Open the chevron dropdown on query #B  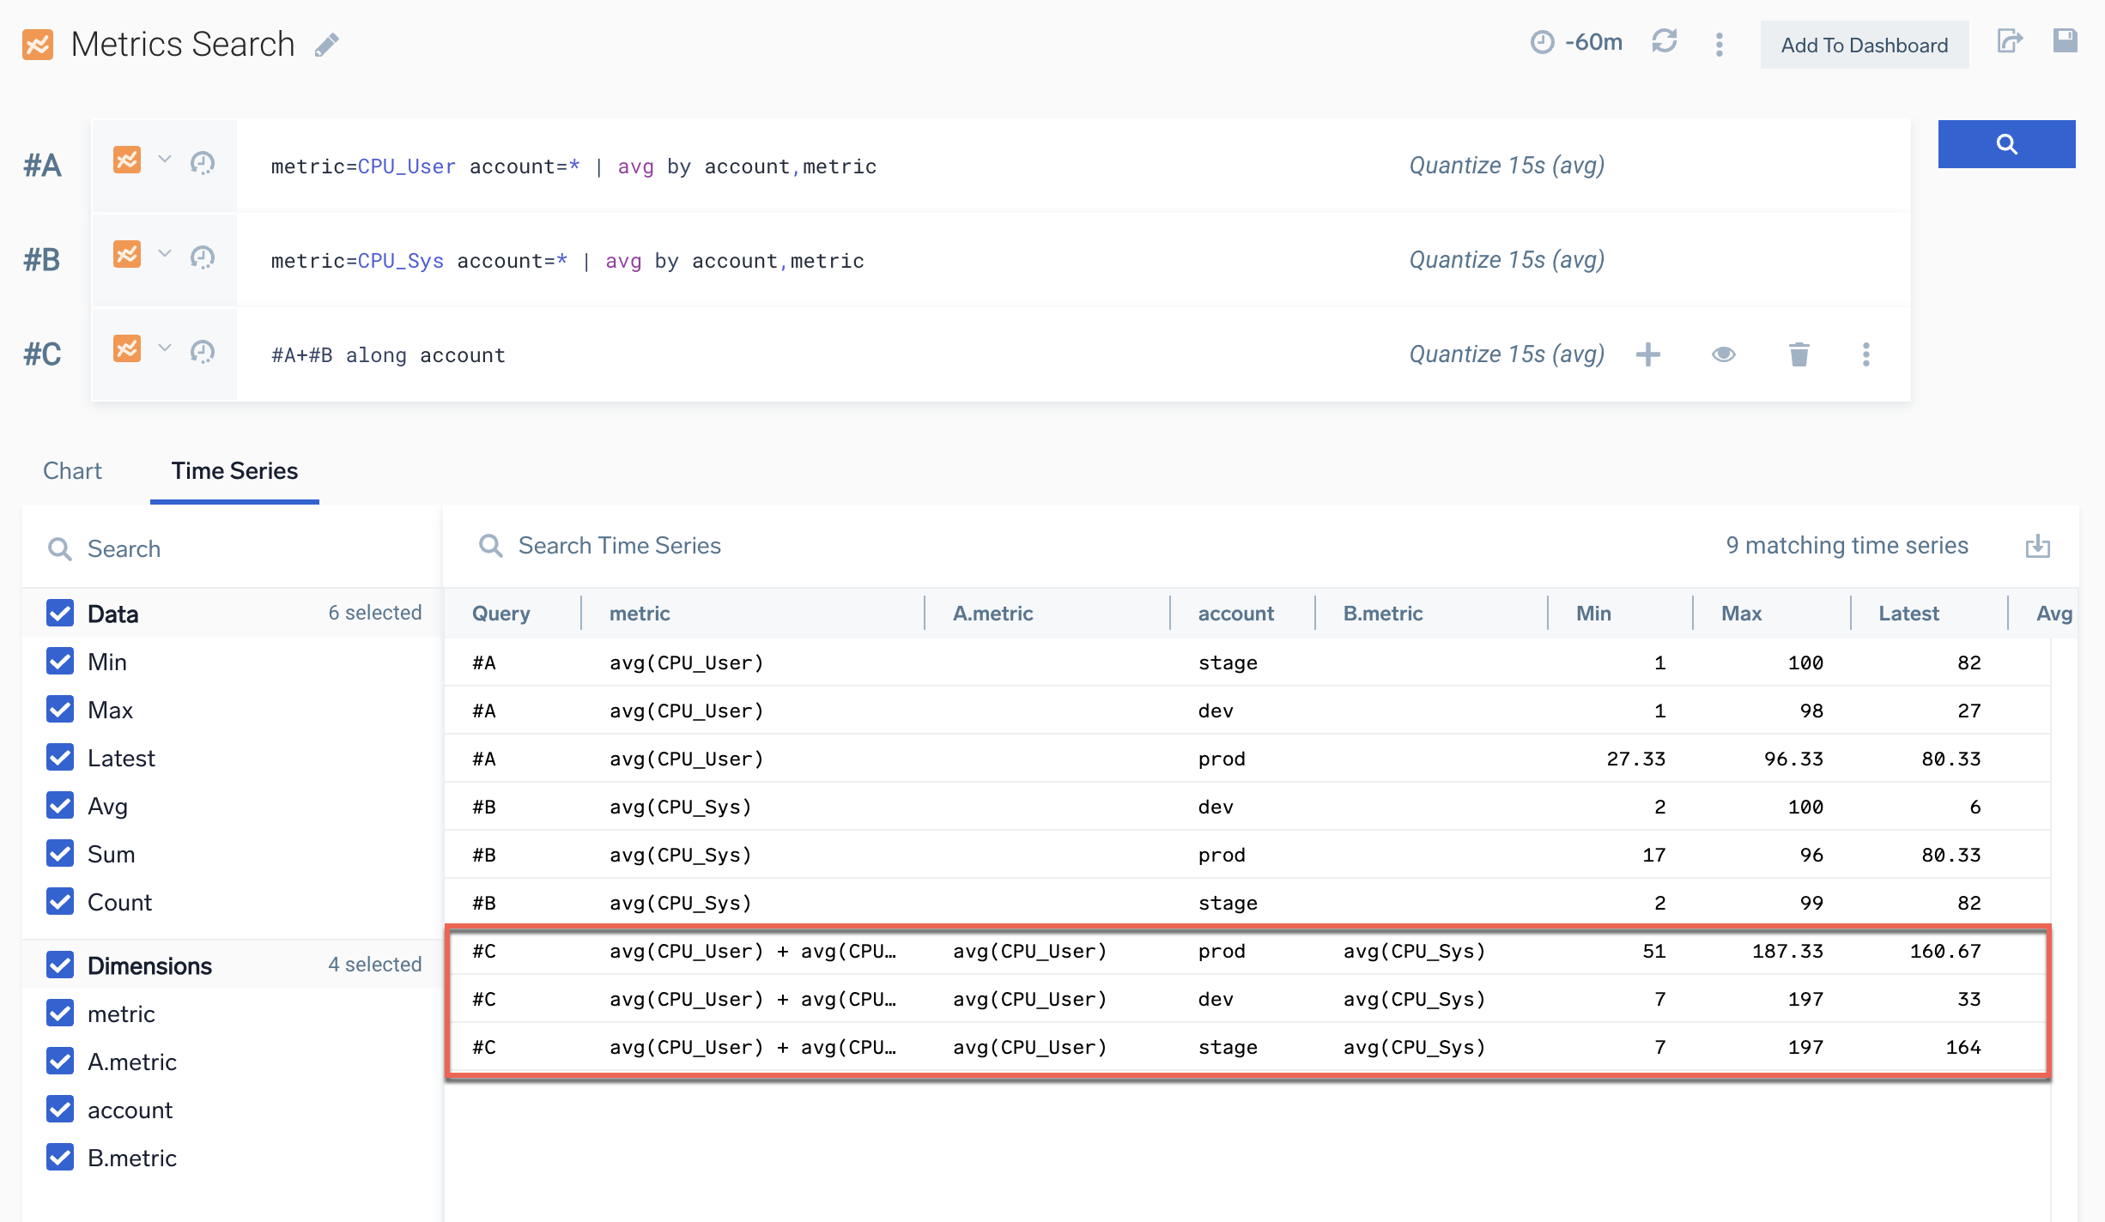165,254
